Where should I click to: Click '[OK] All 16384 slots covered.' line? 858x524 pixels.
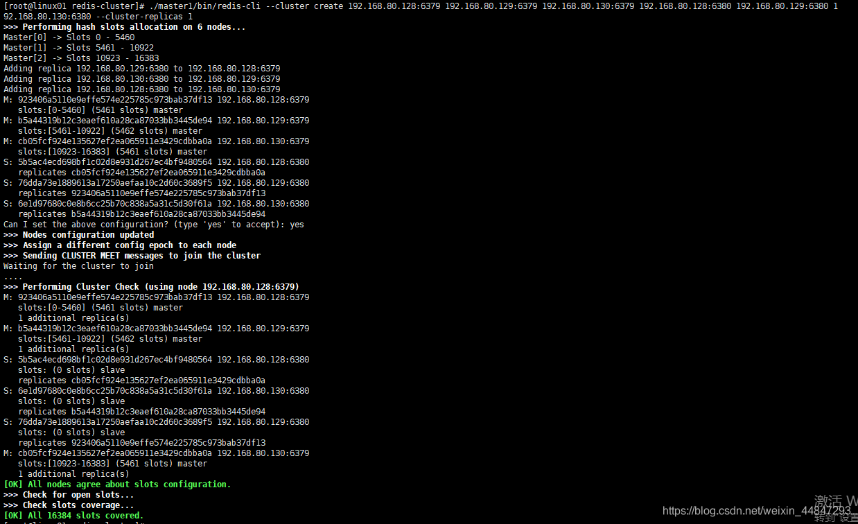coord(74,515)
